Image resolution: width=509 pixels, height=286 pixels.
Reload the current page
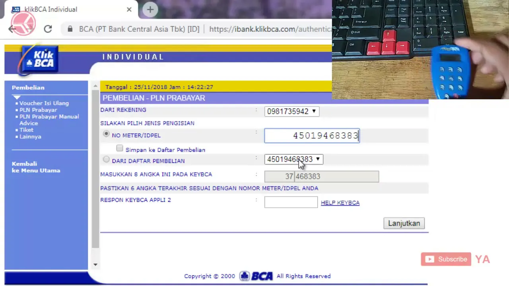pos(48,29)
